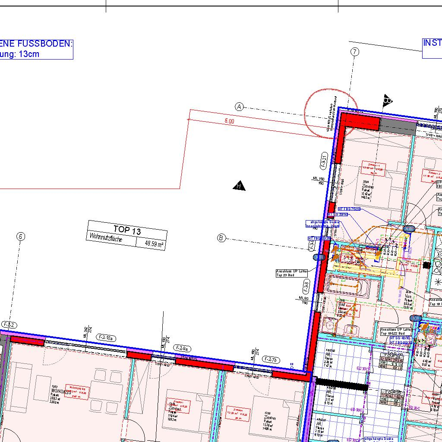Click the red WO/KO/ESS room stamp
The height and width of the screenshot is (442, 442).
(x=77, y=391)
